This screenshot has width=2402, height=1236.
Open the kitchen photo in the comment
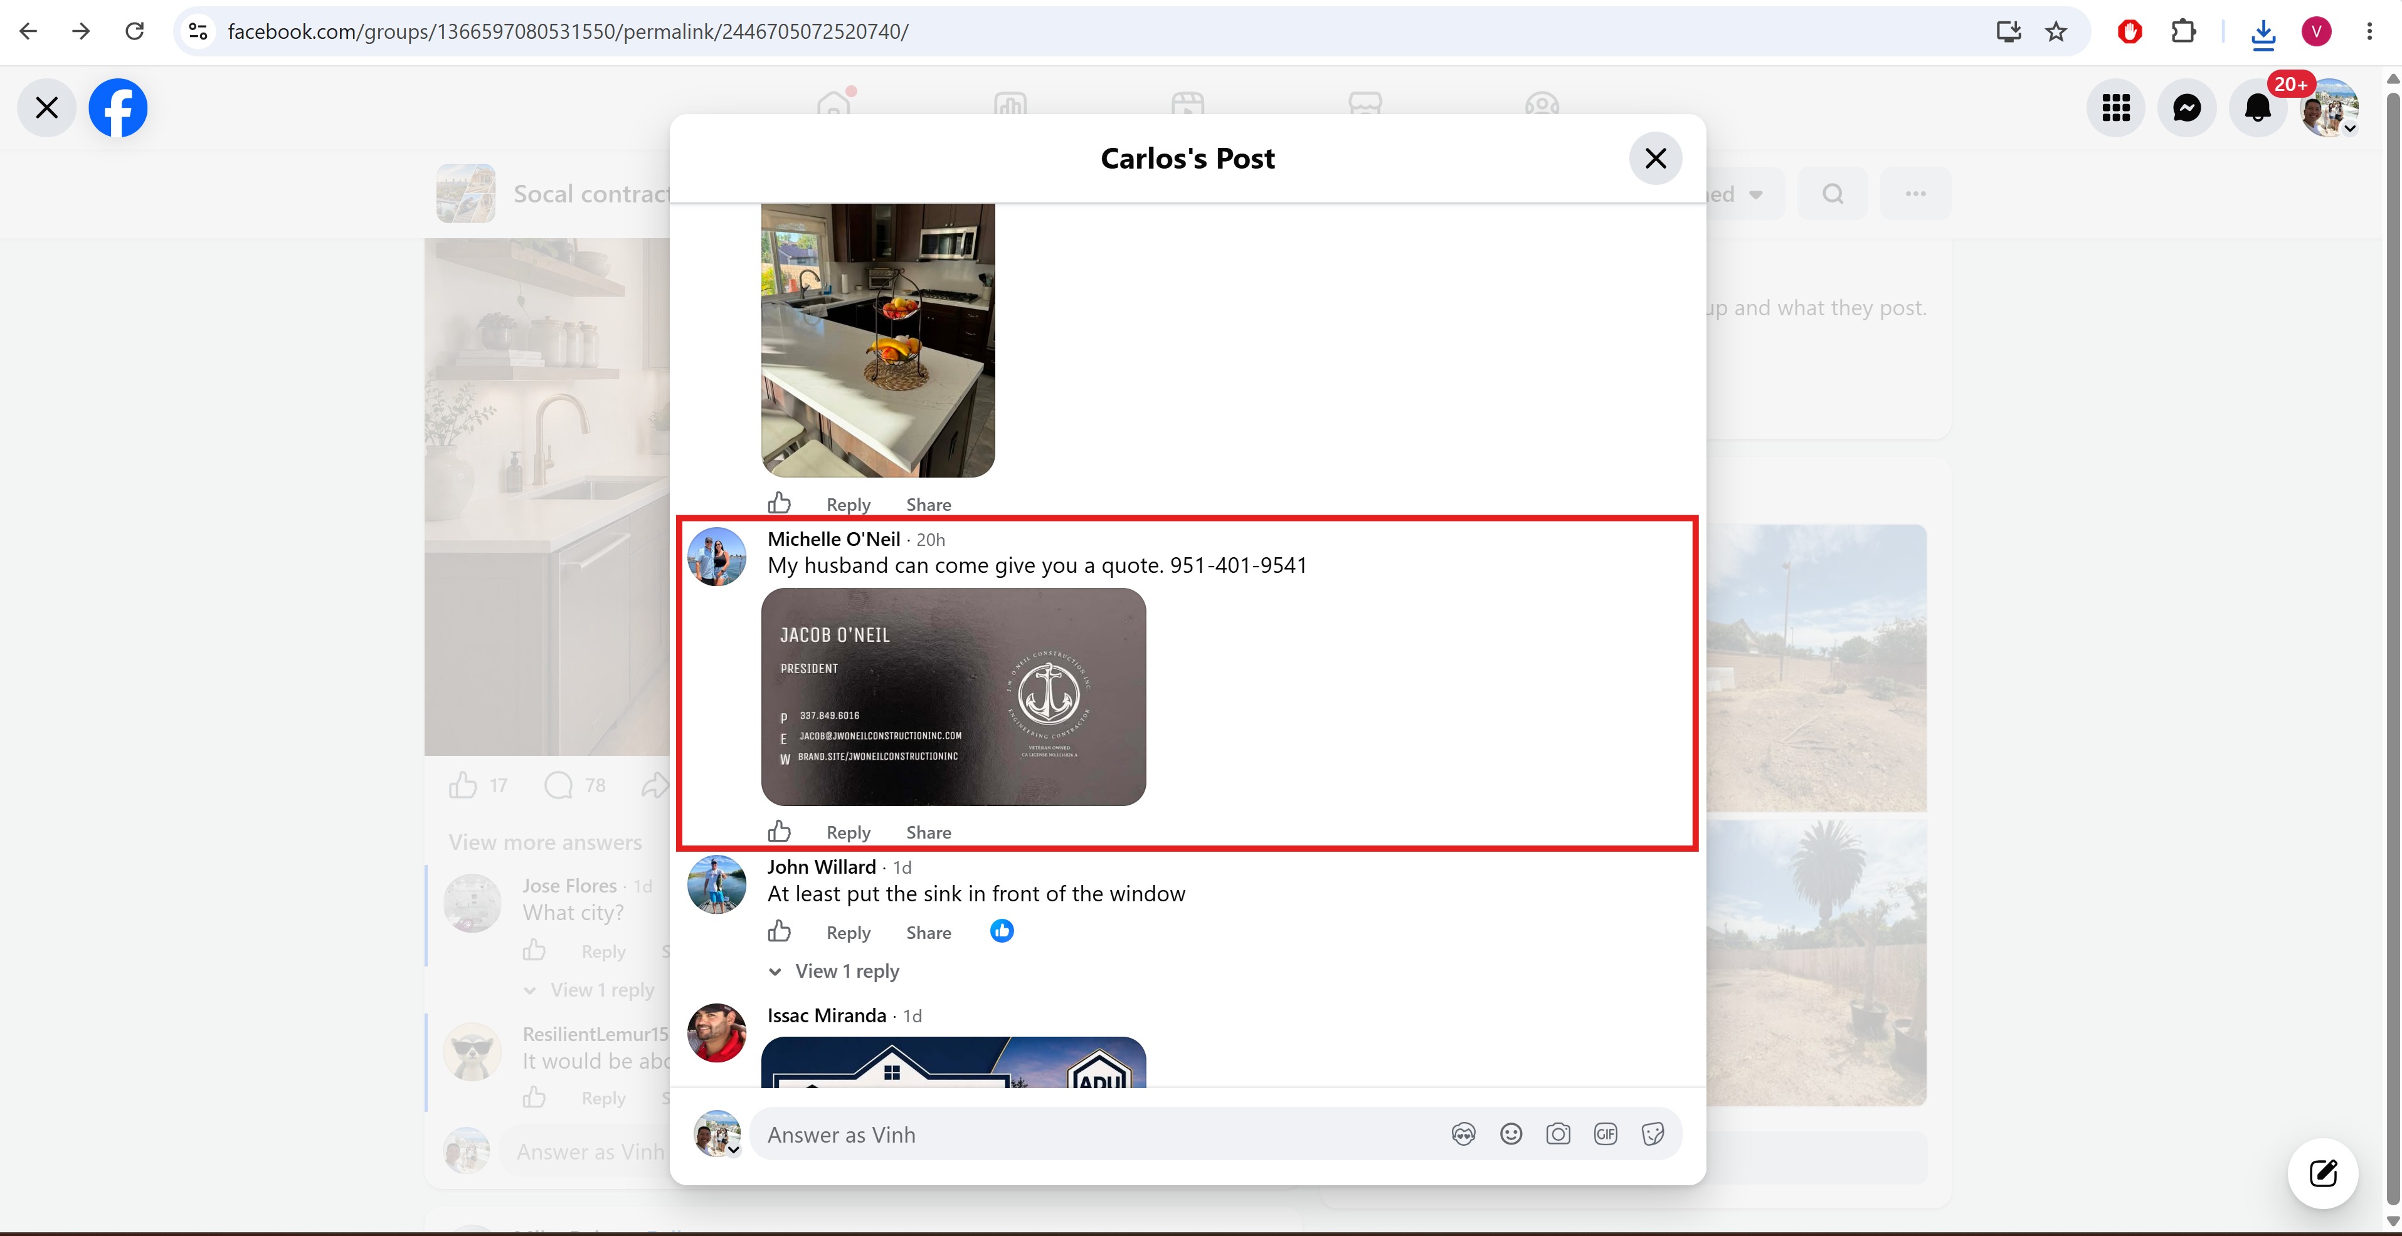877,340
